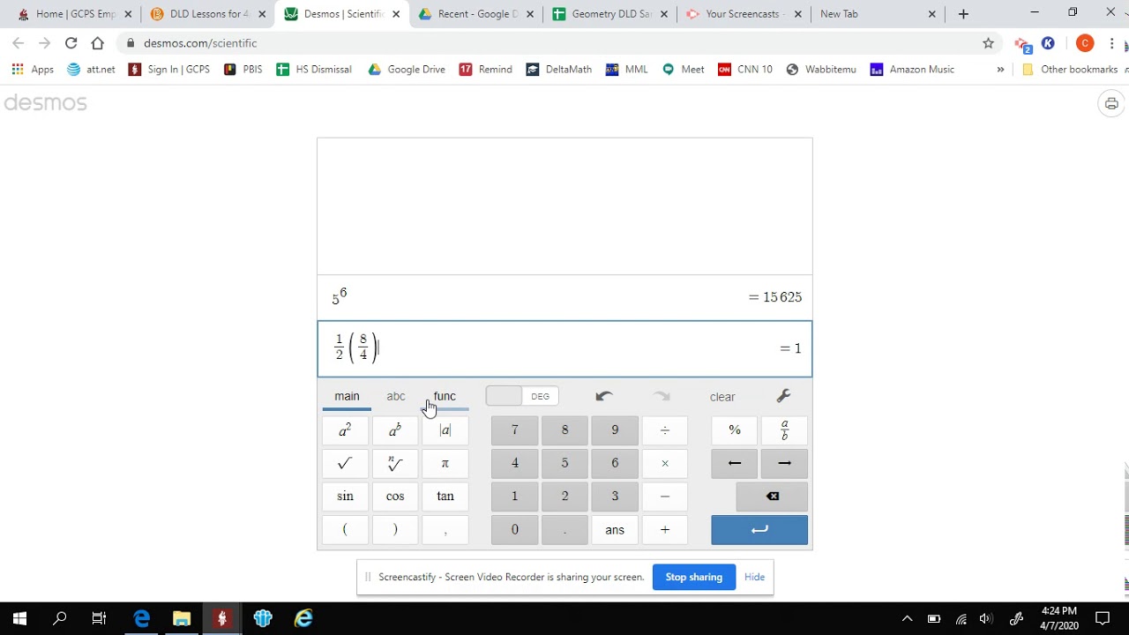Switch to the main keypad tab
Viewport: 1129px width, 635px height.
347,396
